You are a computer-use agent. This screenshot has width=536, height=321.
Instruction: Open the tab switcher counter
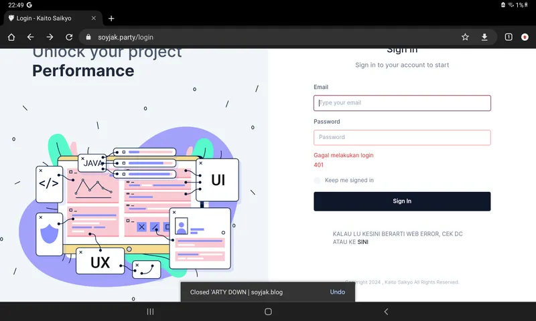click(509, 37)
